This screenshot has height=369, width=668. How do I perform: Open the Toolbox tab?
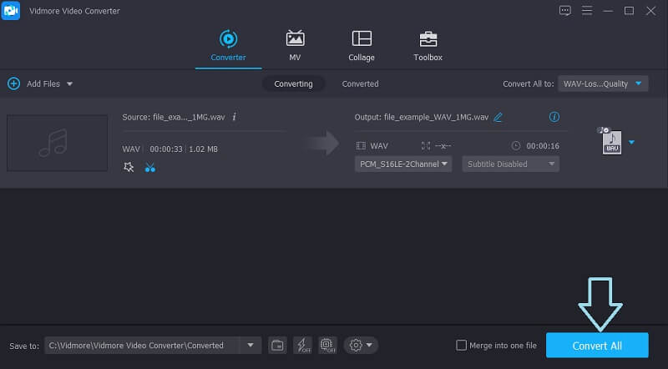[428, 45]
